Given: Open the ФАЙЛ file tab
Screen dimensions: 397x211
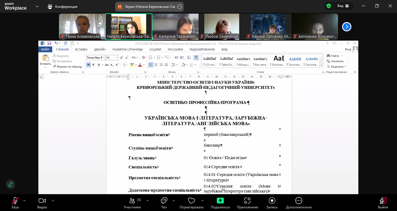Looking at the screenshot, I should [x=45, y=50].
